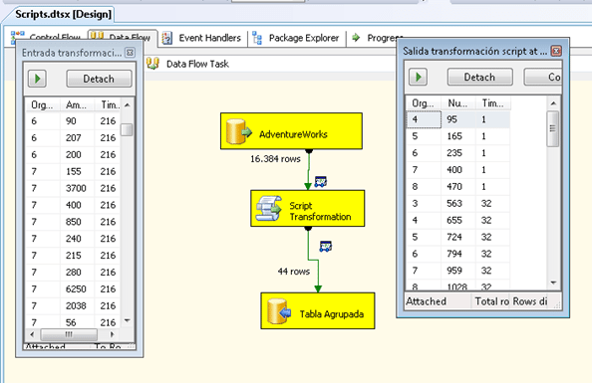Click Org... column header in Entrada viewer

click(42, 104)
